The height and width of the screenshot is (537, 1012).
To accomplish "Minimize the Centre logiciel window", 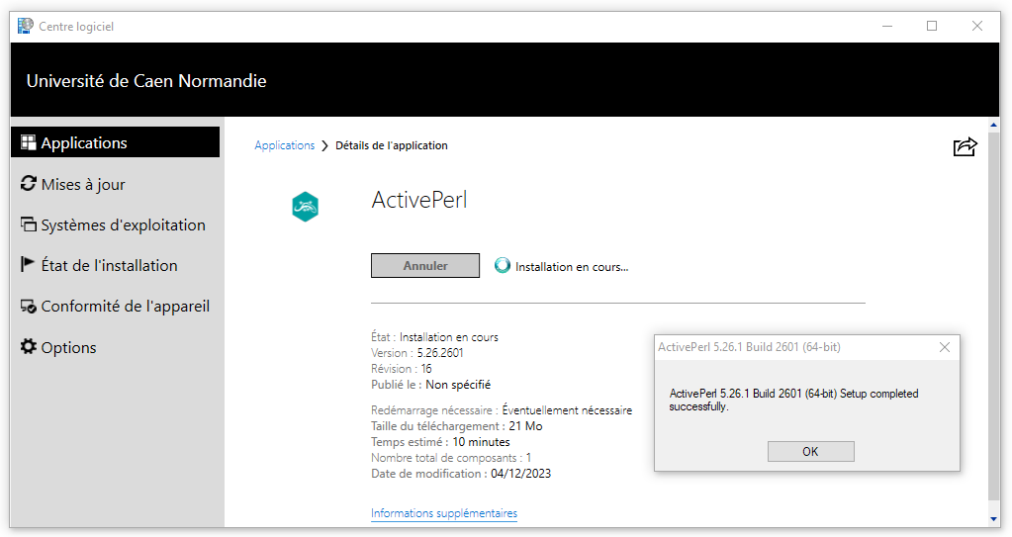I will tap(885, 27).
